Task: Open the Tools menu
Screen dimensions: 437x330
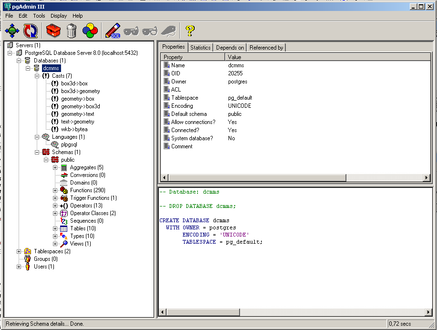Action: [x=39, y=16]
